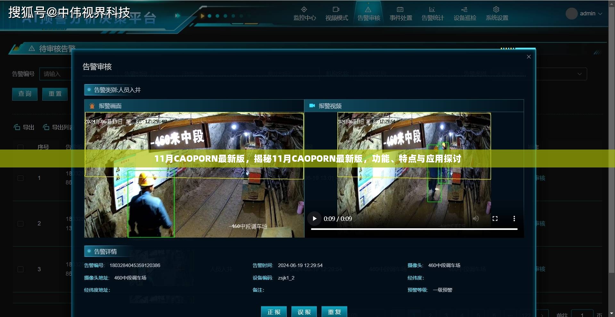615x317 pixels.
Task: Check the checkbox for row 2
Action: [20, 224]
